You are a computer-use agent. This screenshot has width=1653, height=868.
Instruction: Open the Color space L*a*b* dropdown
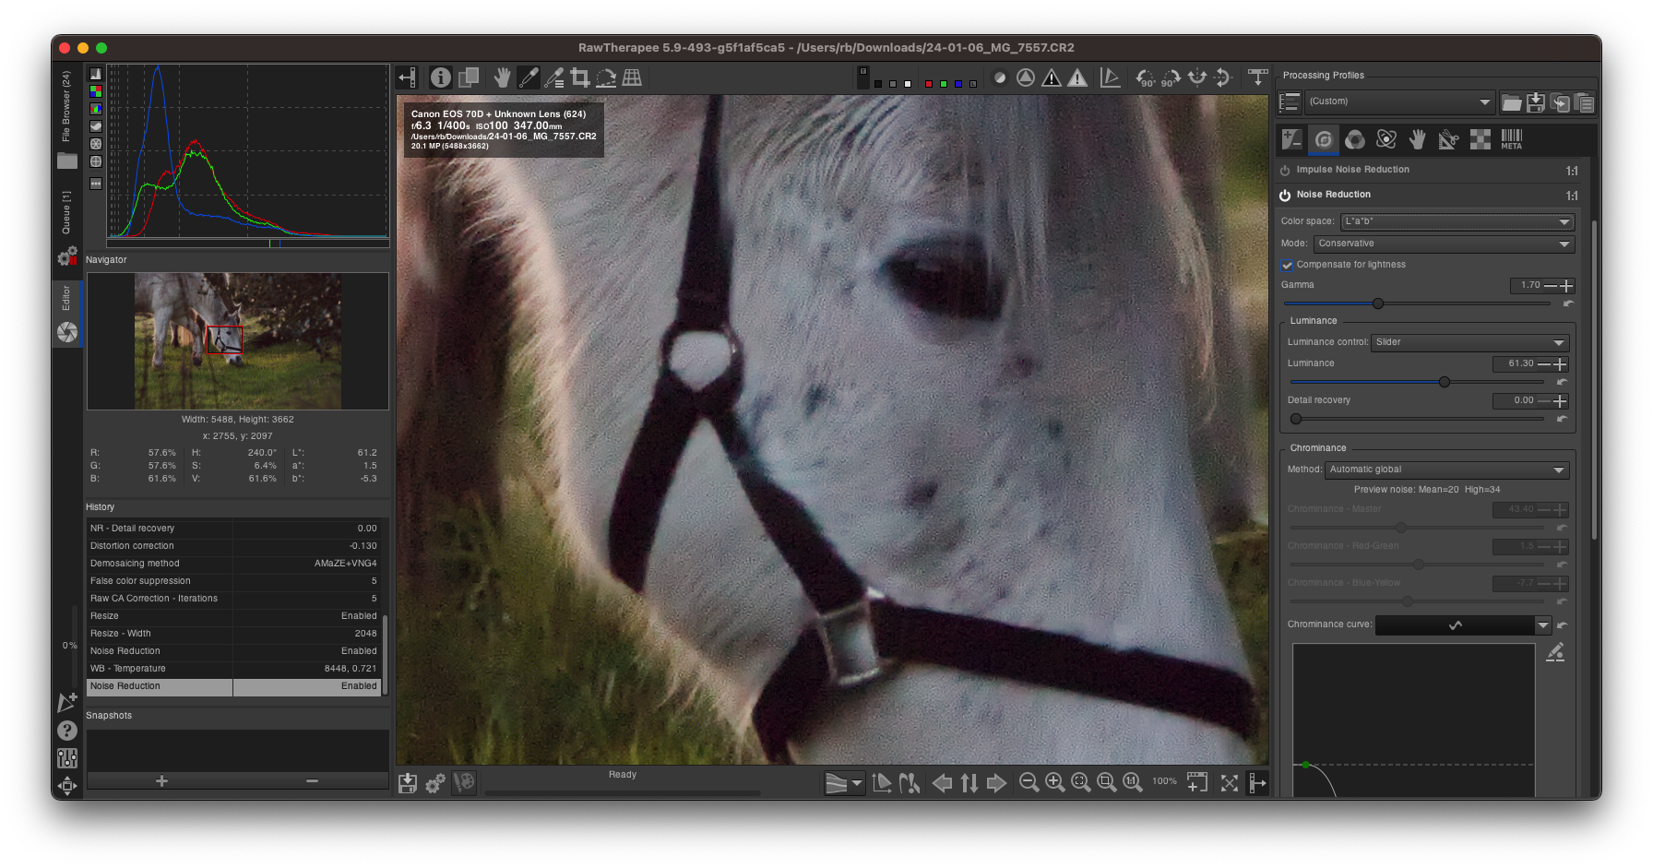(1457, 221)
